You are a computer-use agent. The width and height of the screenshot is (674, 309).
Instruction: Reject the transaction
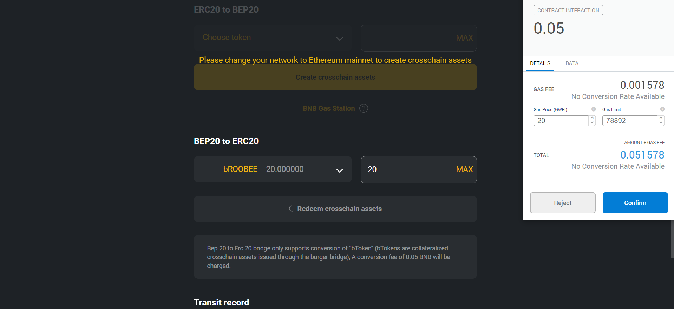click(563, 203)
